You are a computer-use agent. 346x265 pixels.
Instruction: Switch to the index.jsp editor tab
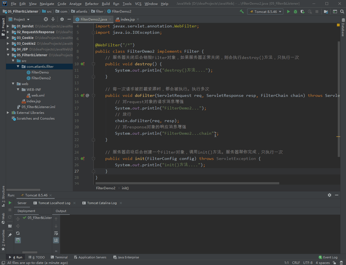[x=127, y=19]
